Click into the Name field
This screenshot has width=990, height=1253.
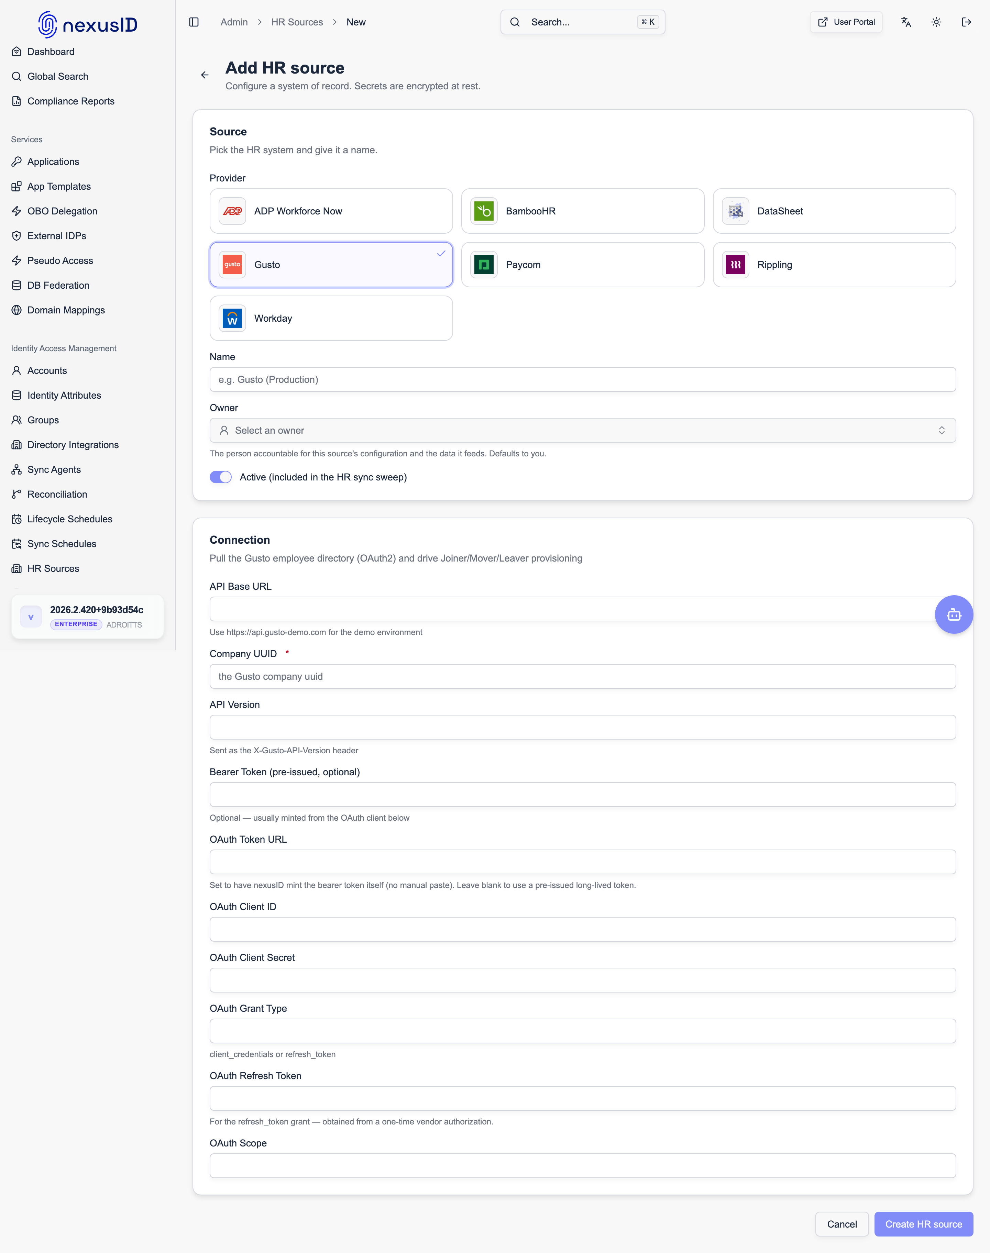(583, 380)
